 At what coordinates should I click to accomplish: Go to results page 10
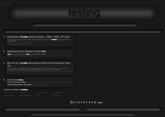[95, 102]
